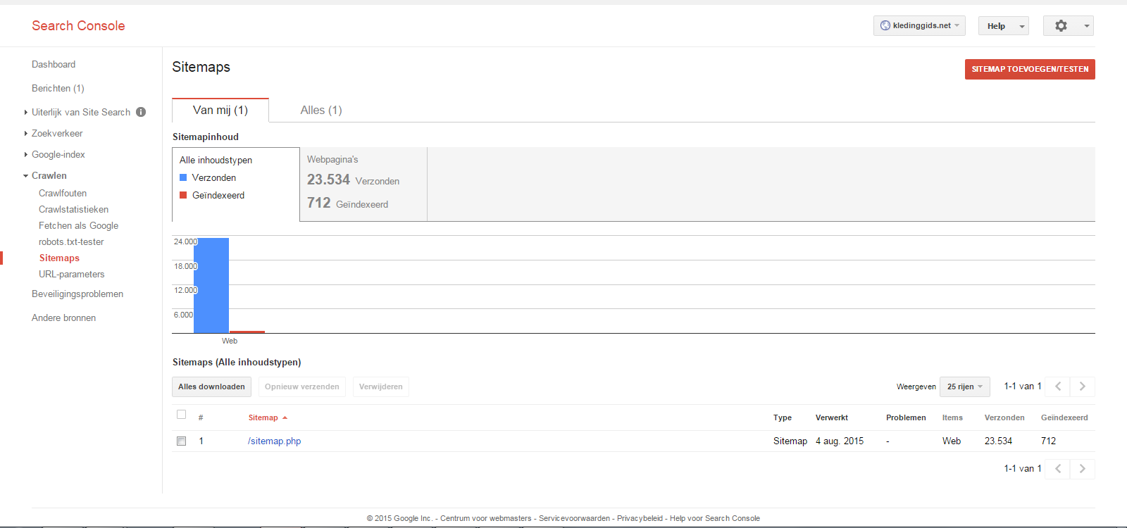Image resolution: width=1127 pixels, height=528 pixels.
Task: Click the 4 aug. 2015 date cell
Action: [840, 441]
